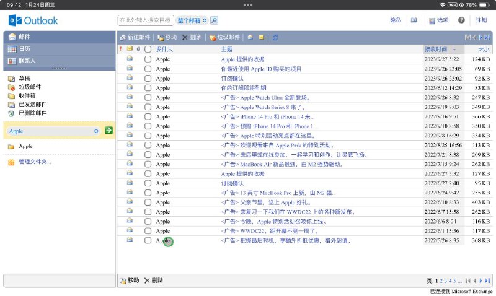Click the mark-as-read open envelope toolbar icon

coord(250,37)
